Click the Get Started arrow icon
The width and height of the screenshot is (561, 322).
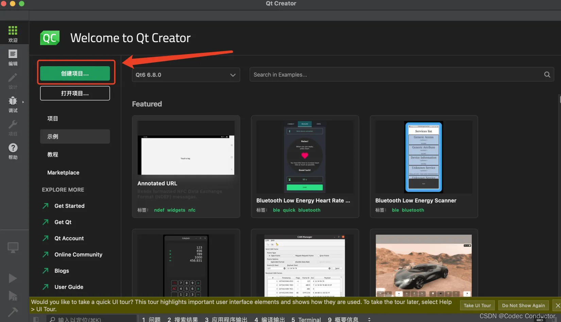pos(46,206)
